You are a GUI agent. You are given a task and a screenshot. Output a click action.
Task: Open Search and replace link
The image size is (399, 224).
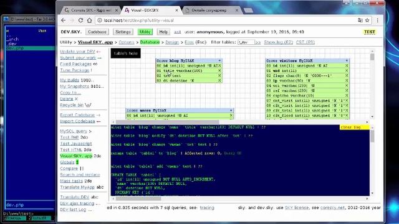[x=80, y=175]
